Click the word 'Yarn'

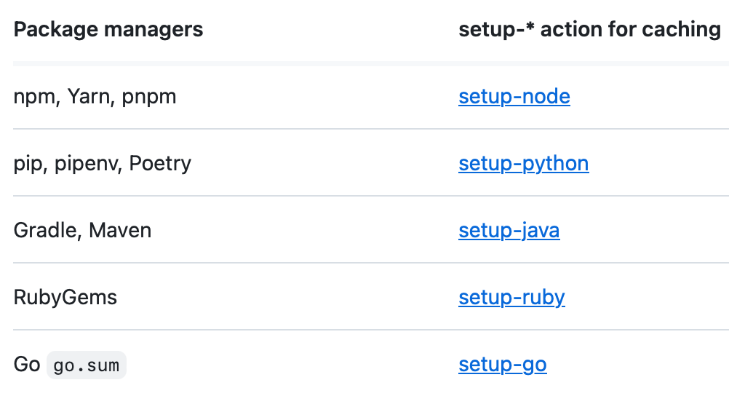point(89,97)
